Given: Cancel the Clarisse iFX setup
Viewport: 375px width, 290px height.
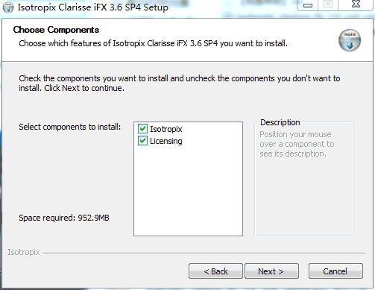Looking at the screenshot, I should [335, 271].
